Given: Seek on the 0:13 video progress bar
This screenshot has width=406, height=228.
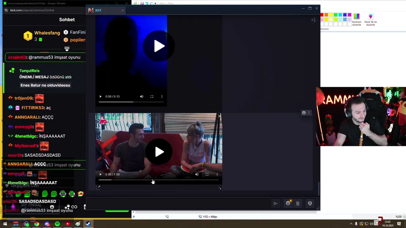Looking at the screenshot, I should [x=131, y=102].
